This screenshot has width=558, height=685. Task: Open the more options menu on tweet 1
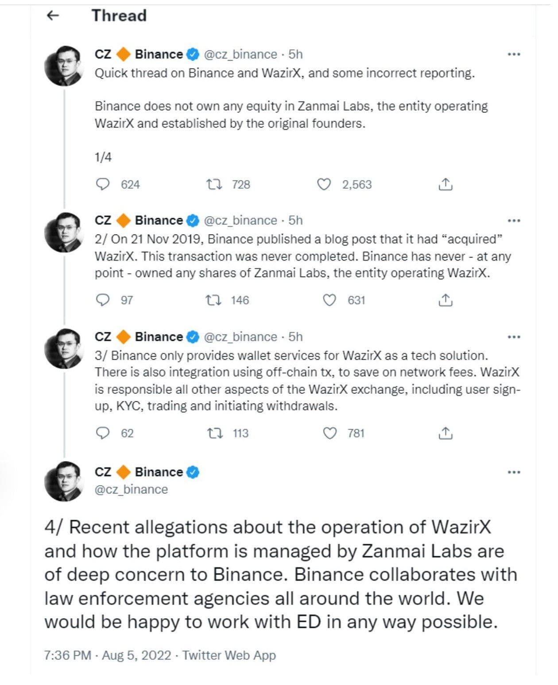pyautogui.click(x=513, y=53)
